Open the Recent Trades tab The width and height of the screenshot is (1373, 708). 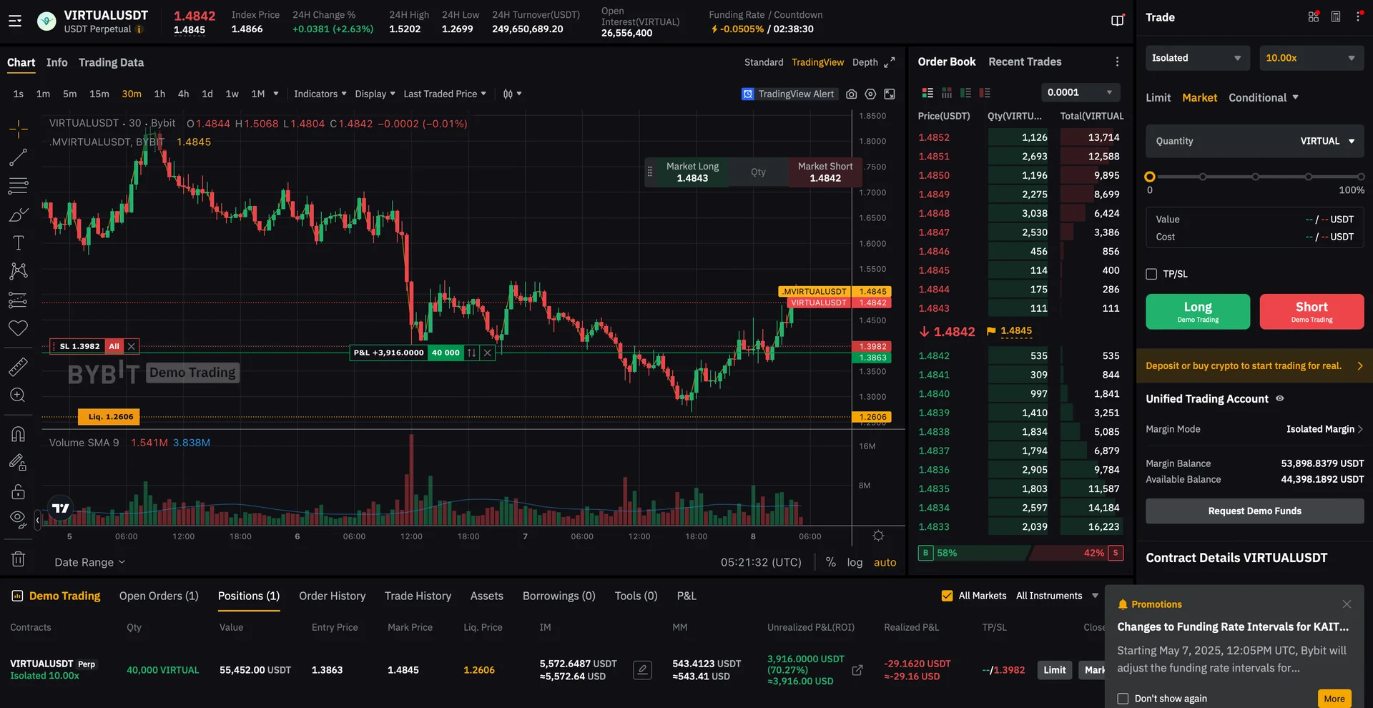click(1025, 62)
